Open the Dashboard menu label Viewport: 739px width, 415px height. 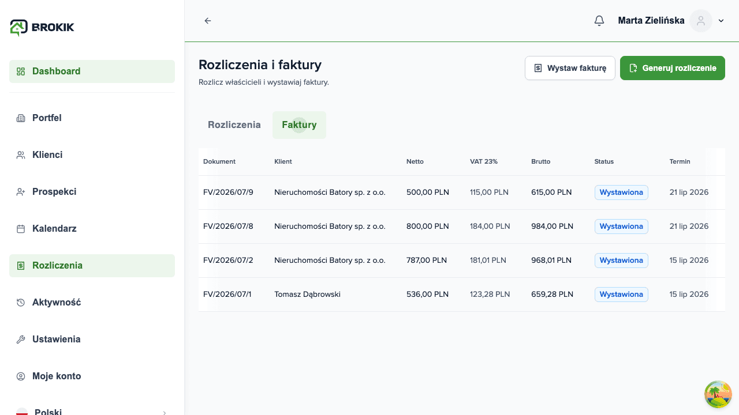tap(56, 71)
